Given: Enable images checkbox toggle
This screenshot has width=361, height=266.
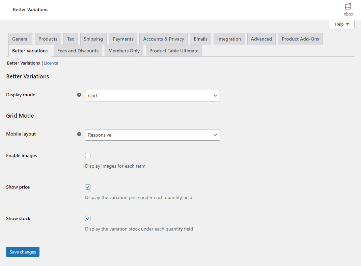Looking at the screenshot, I should 88,155.
